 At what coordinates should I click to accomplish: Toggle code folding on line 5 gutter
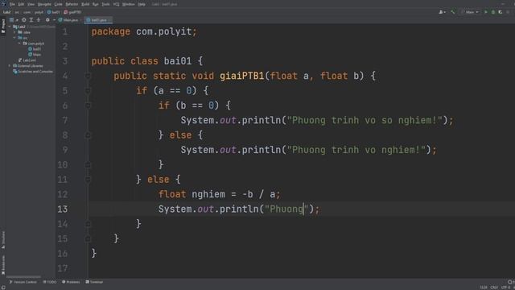(88, 91)
